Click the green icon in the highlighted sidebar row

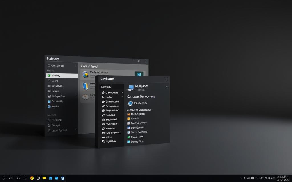click(x=49, y=76)
